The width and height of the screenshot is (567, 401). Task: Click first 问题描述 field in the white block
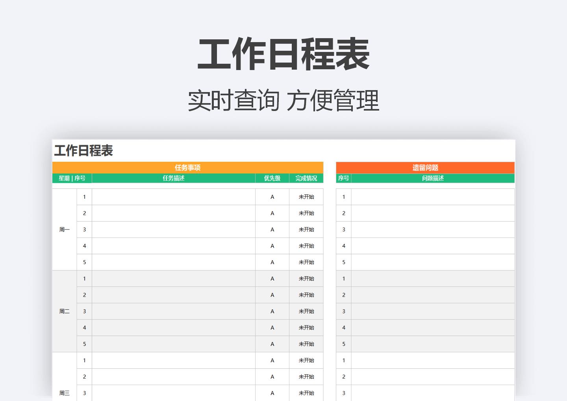pos(433,197)
